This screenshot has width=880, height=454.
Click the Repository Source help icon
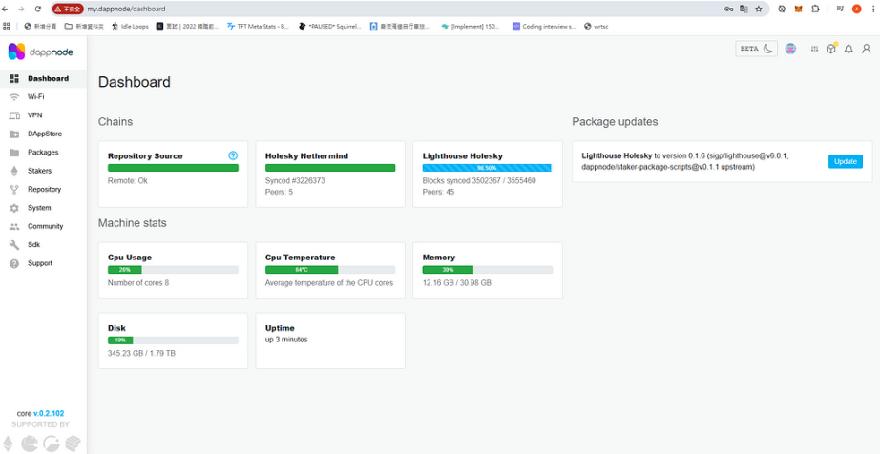click(x=234, y=155)
